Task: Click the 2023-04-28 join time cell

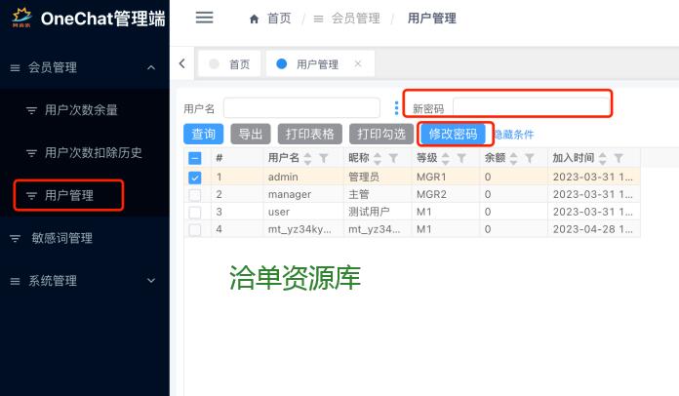Action: 593,229
